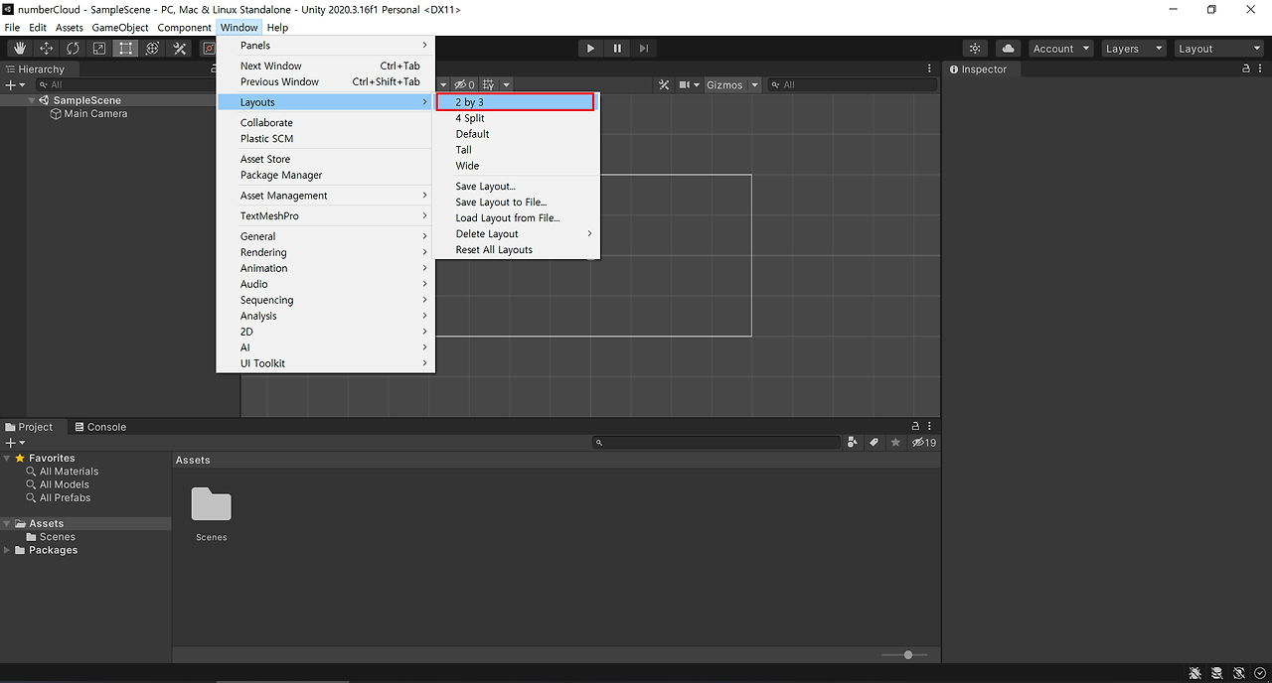Open the File menu
Image resolution: width=1272 pixels, height=683 pixels.
(x=12, y=28)
